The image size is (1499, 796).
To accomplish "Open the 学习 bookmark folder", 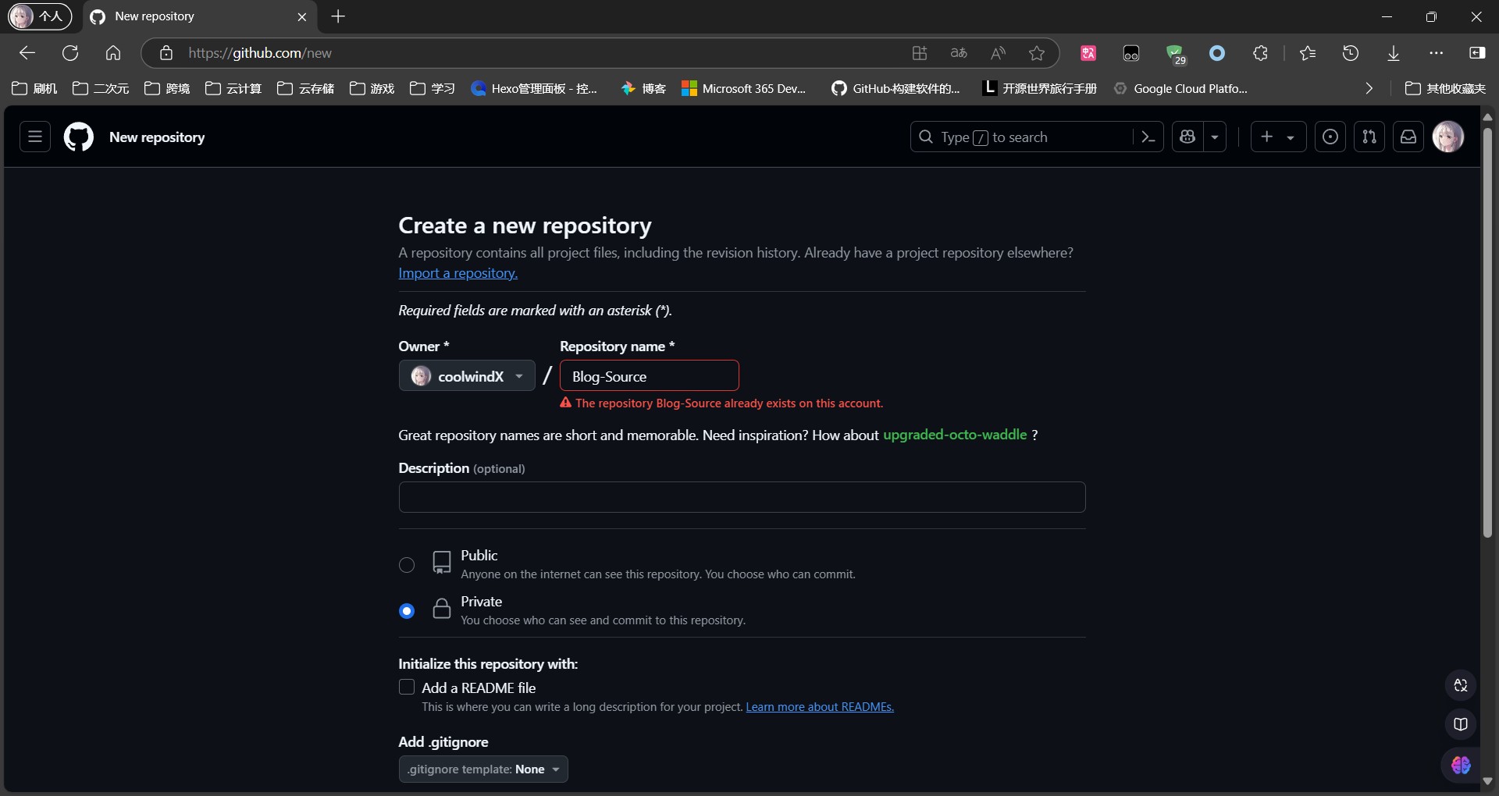I will coord(433,88).
